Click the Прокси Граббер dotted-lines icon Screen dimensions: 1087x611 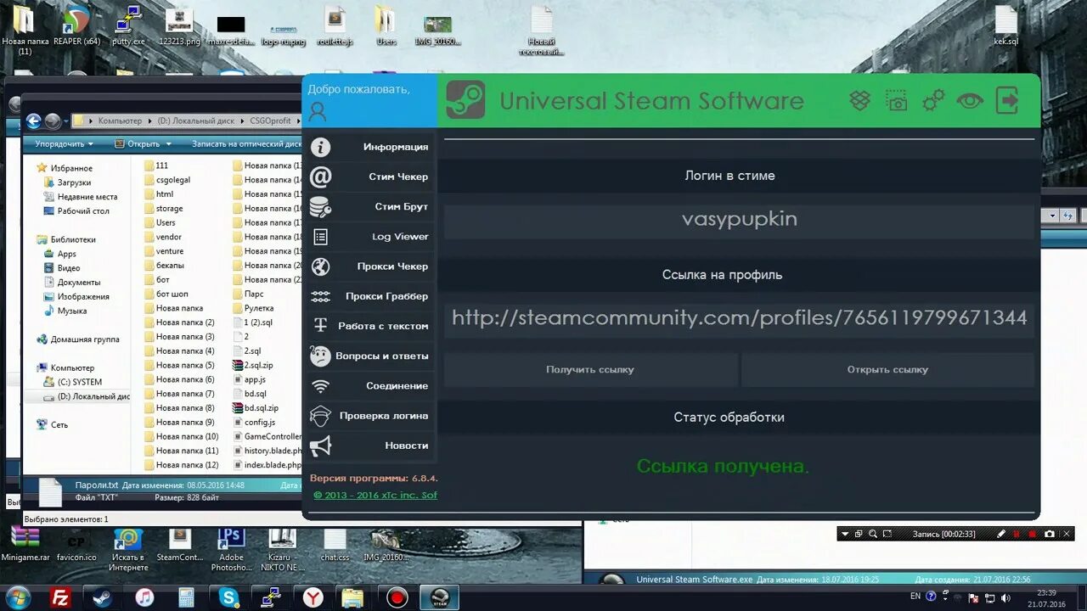point(320,296)
